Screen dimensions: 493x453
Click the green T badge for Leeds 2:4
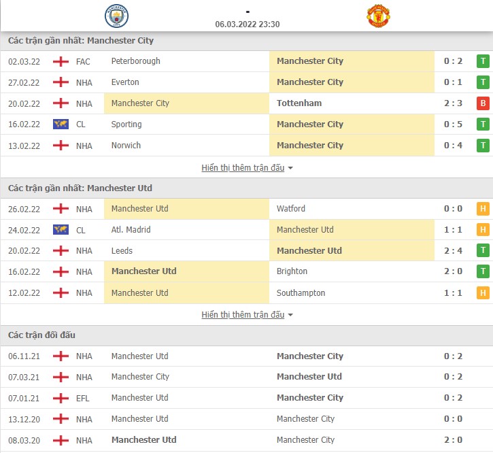[x=483, y=251]
